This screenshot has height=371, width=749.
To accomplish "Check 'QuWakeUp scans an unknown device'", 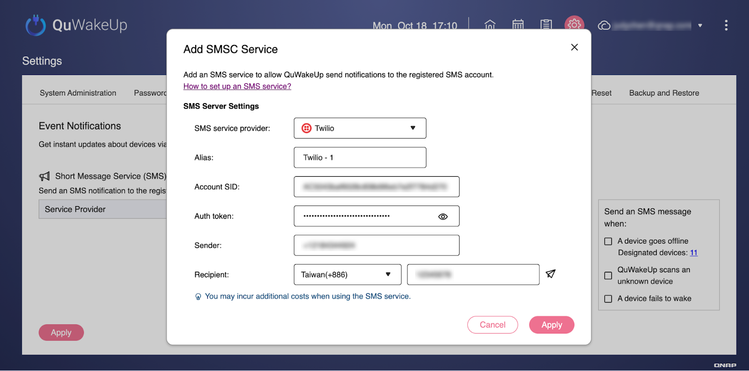I will 608,275.
